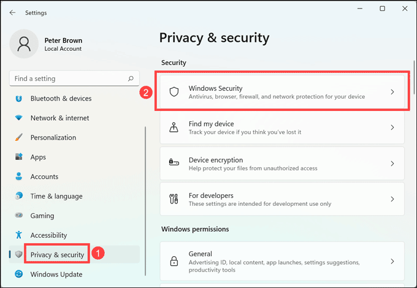Click the Gaming controller icon

(19, 216)
